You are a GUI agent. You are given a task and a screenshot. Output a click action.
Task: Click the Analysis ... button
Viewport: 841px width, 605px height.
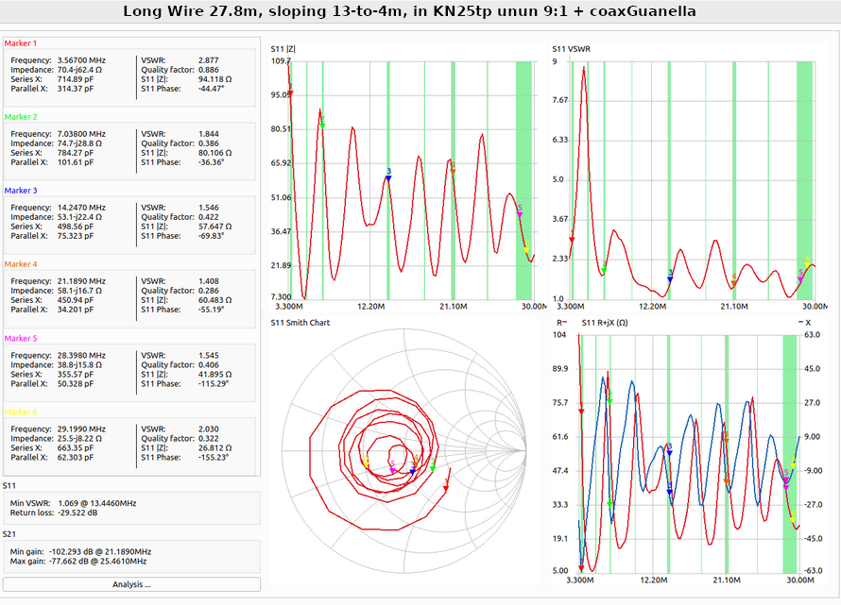131,584
